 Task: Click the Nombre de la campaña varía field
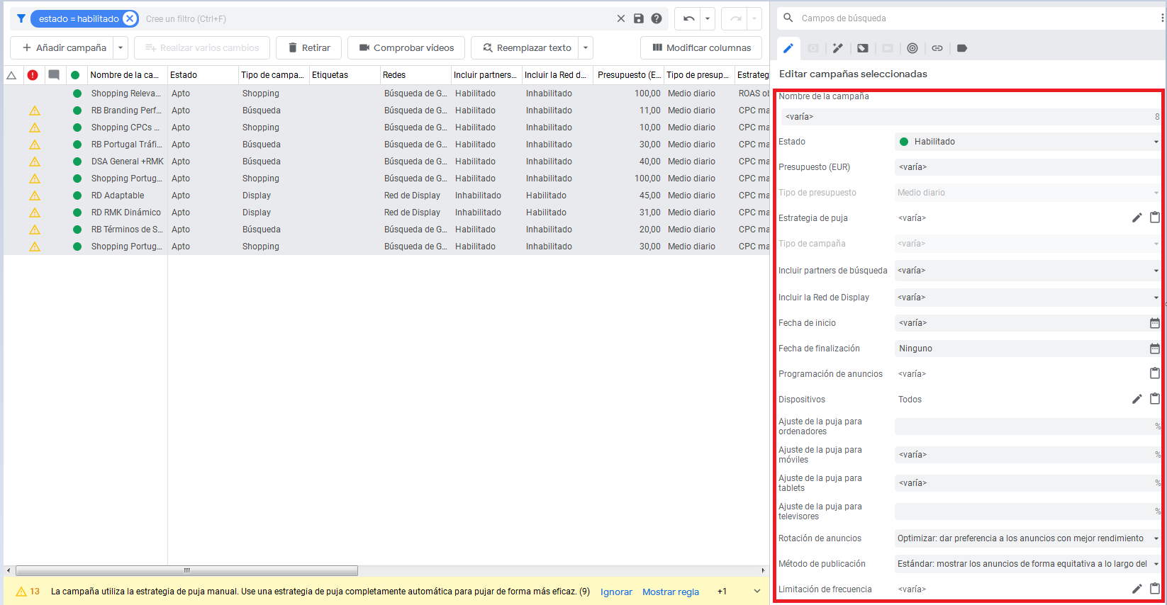point(971,117)
